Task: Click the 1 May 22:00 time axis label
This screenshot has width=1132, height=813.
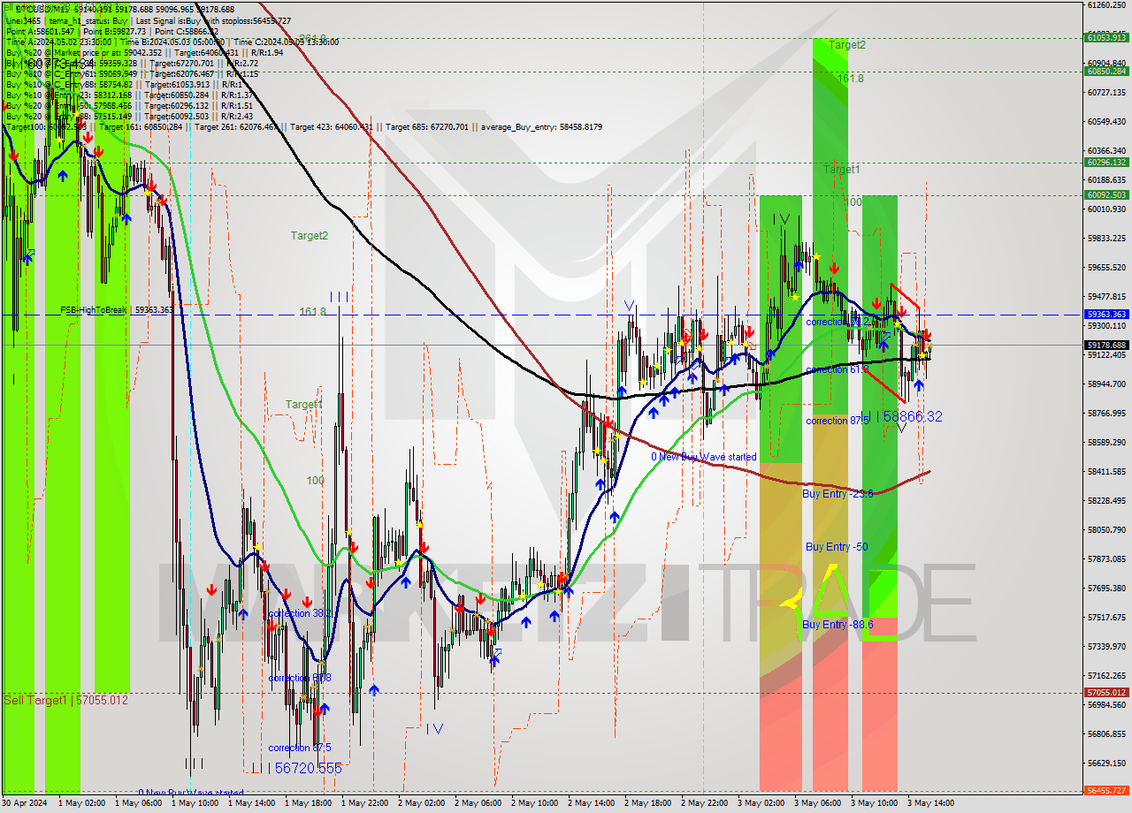Action: [363, 803]
